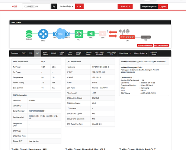Select the blue BRAS router icon

coord(43,34)
